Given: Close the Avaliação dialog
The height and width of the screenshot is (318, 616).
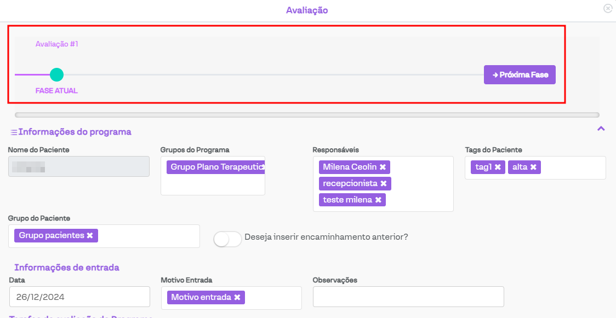Looking at the screenshot, I should pyautogui.click(x=607, y=9).
